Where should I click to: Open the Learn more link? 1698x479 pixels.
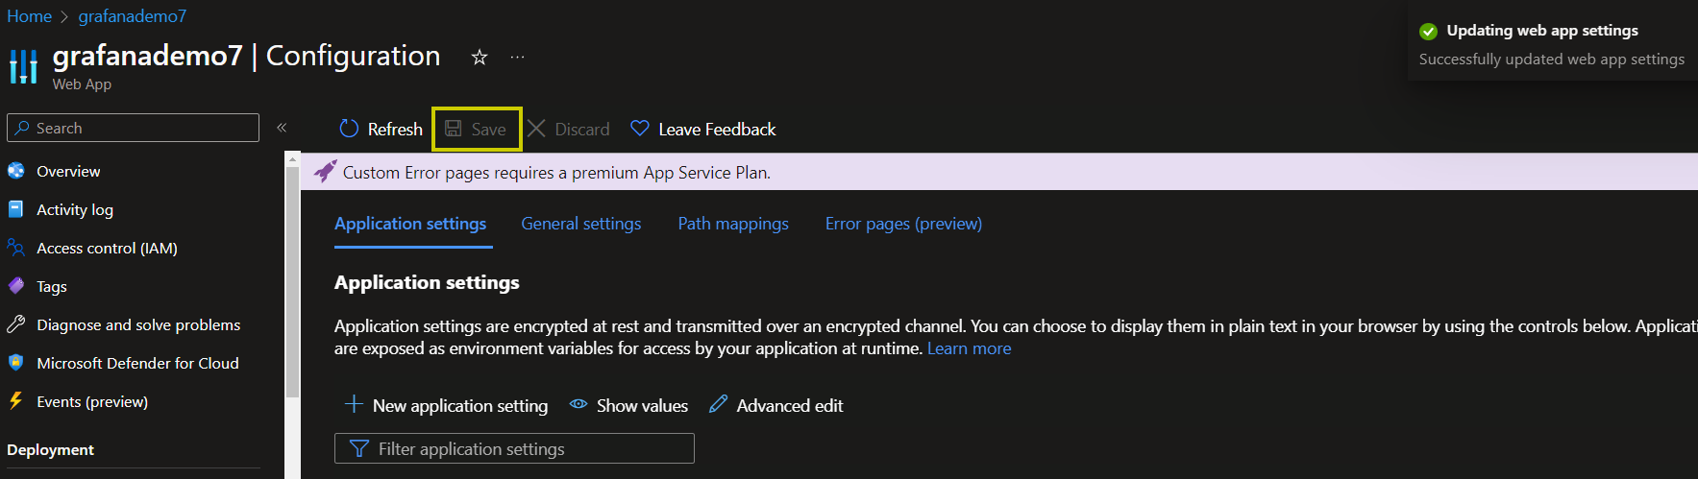969,348
